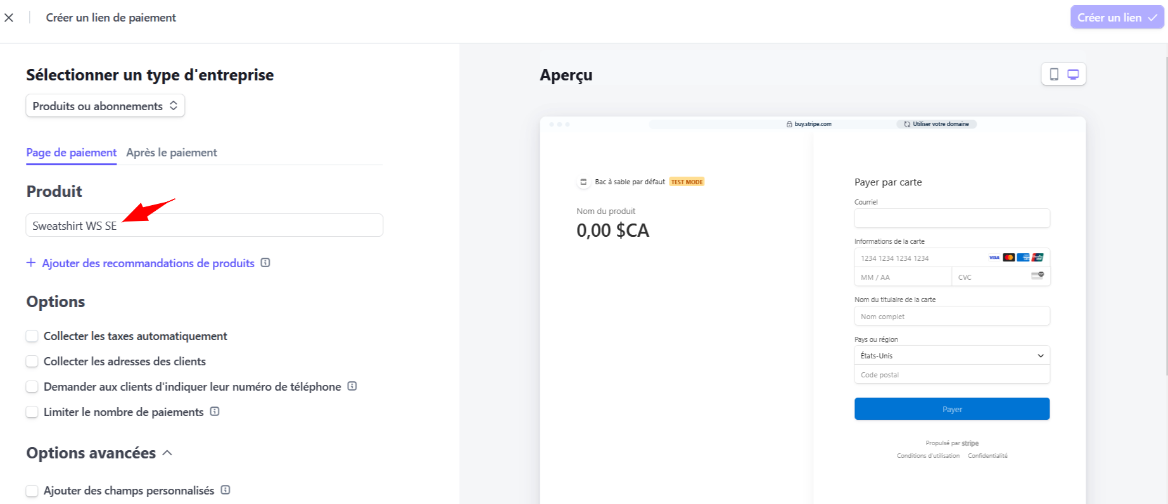1168x504 pixels.
Task: Click the 0,00 $CA price text
Action: point(613,230)
